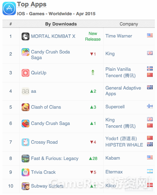Click the China flag in the Candy Crush Saga row
Screen dimensions: 157x195
150,126
